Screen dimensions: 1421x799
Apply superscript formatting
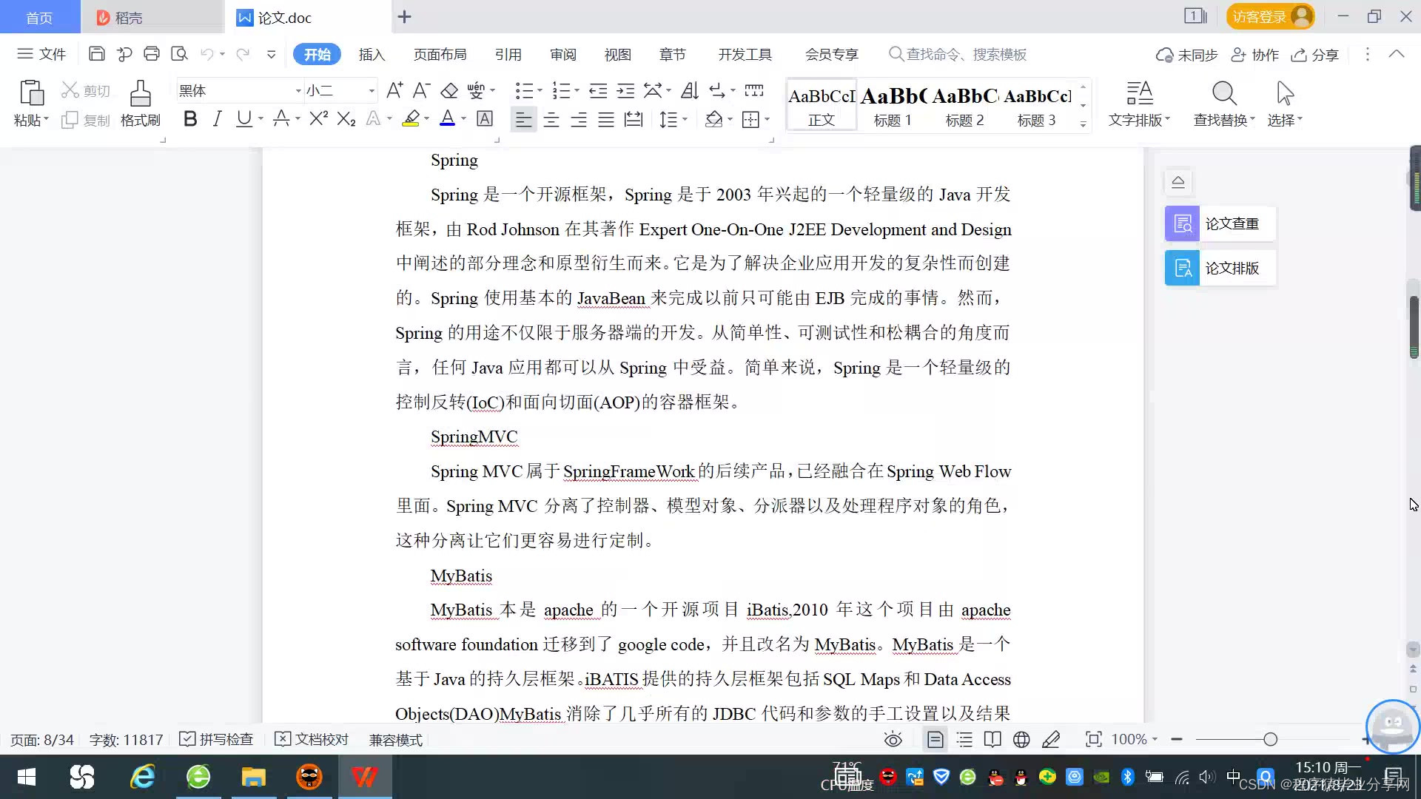(318, 119)
